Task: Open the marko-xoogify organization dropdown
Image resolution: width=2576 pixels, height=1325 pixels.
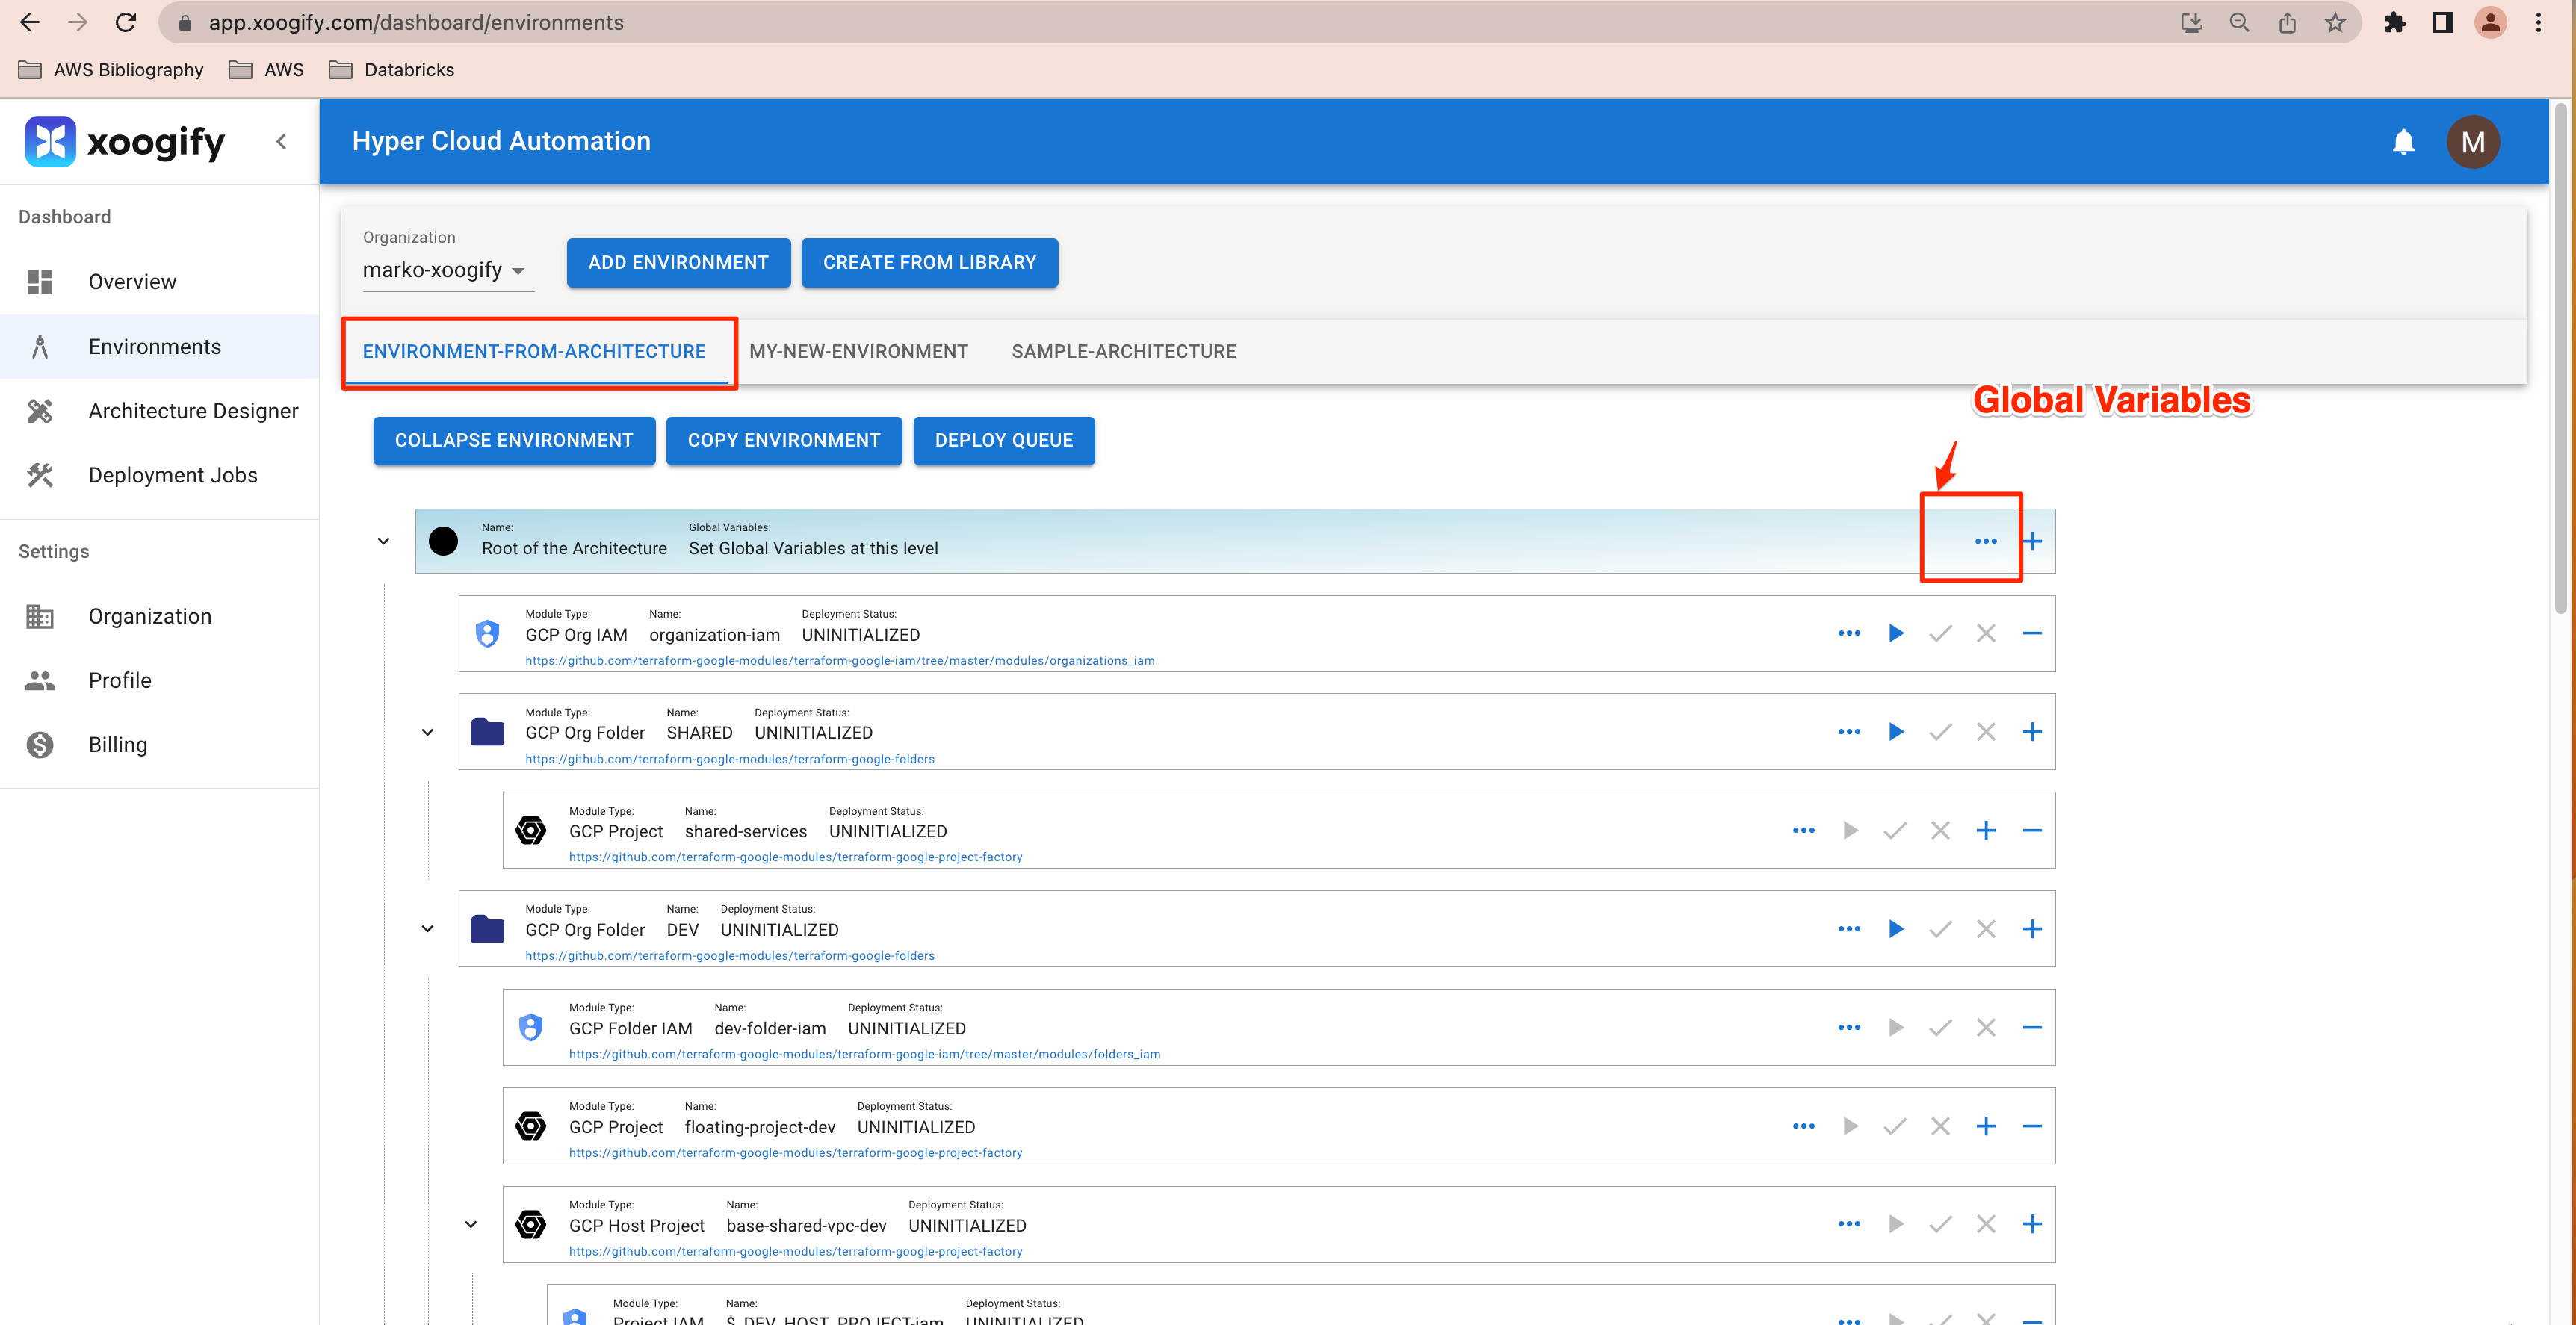Action: click(445, 270)
